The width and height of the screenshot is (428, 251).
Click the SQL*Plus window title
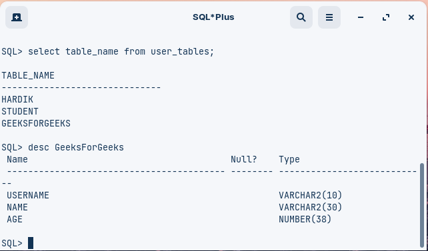(213, 17)
